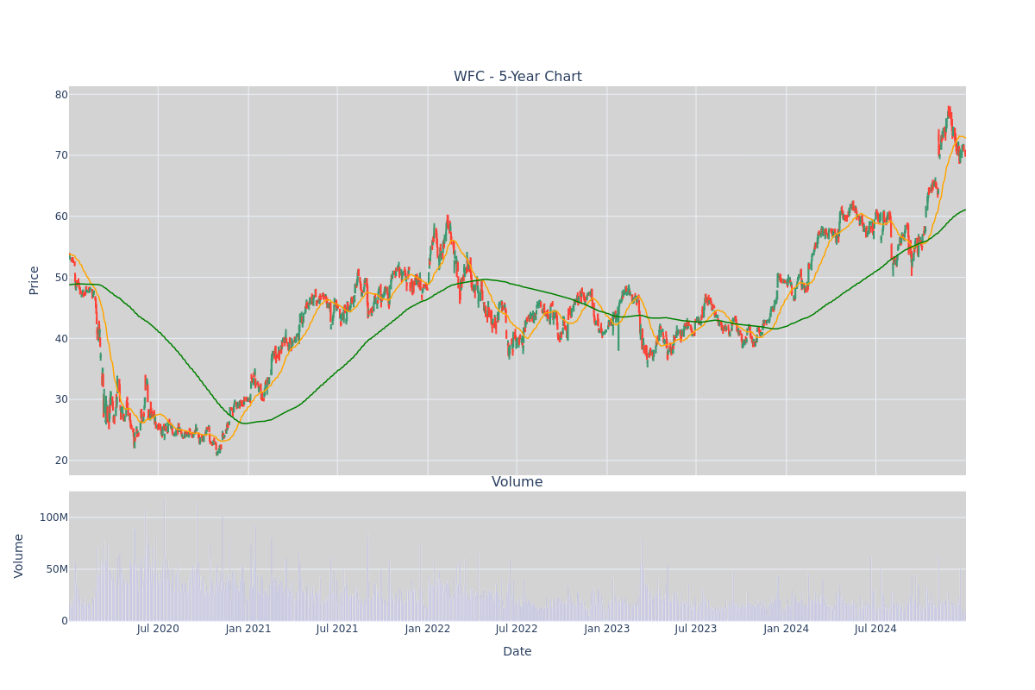Click the candlestick low near price 21
Image resolution: width=1035 pixels, height=690 pixels.
point(217,452)
